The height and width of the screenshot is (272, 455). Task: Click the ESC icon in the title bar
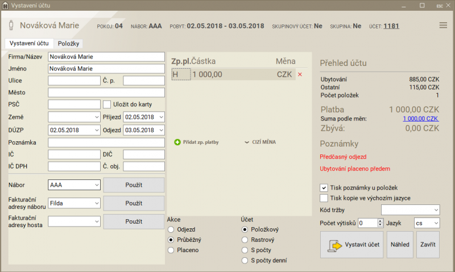pos(439,5)
